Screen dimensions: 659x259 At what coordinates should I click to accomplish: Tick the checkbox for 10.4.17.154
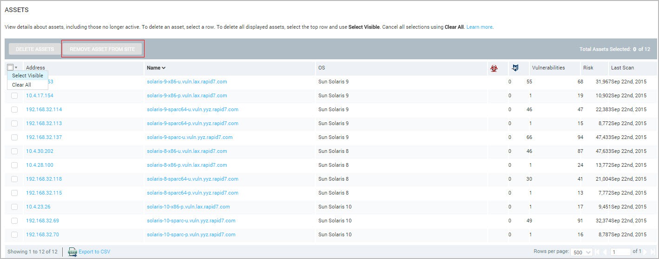[x=14, y=95]
